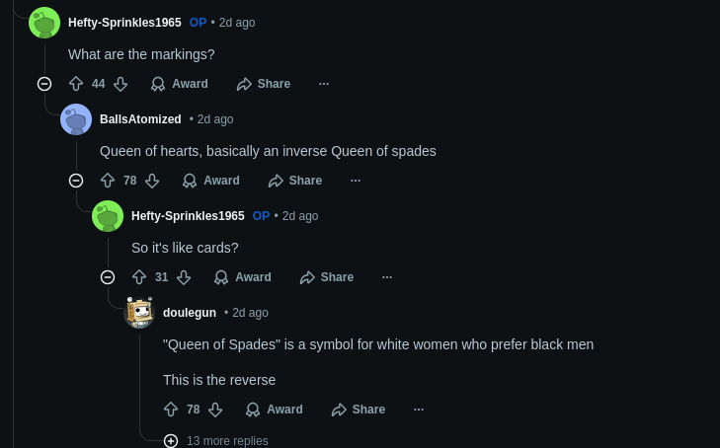
Task: Open more options on BallsAtomized's comment
Action: point(356,181)
